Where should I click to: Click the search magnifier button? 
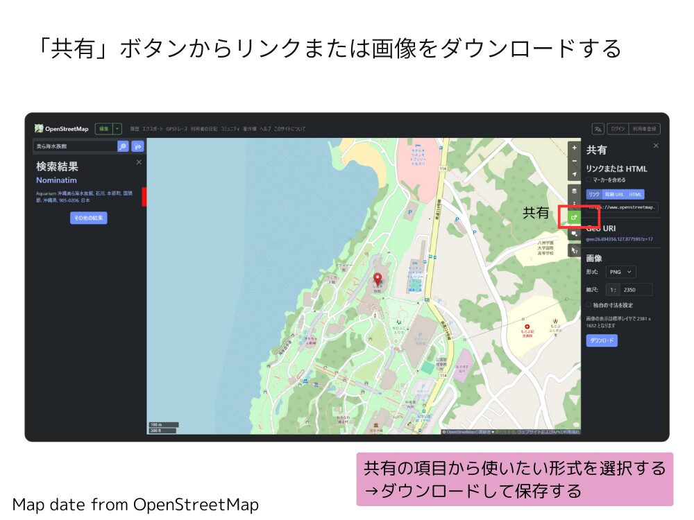pyautogui.click(x=123, y=146)
